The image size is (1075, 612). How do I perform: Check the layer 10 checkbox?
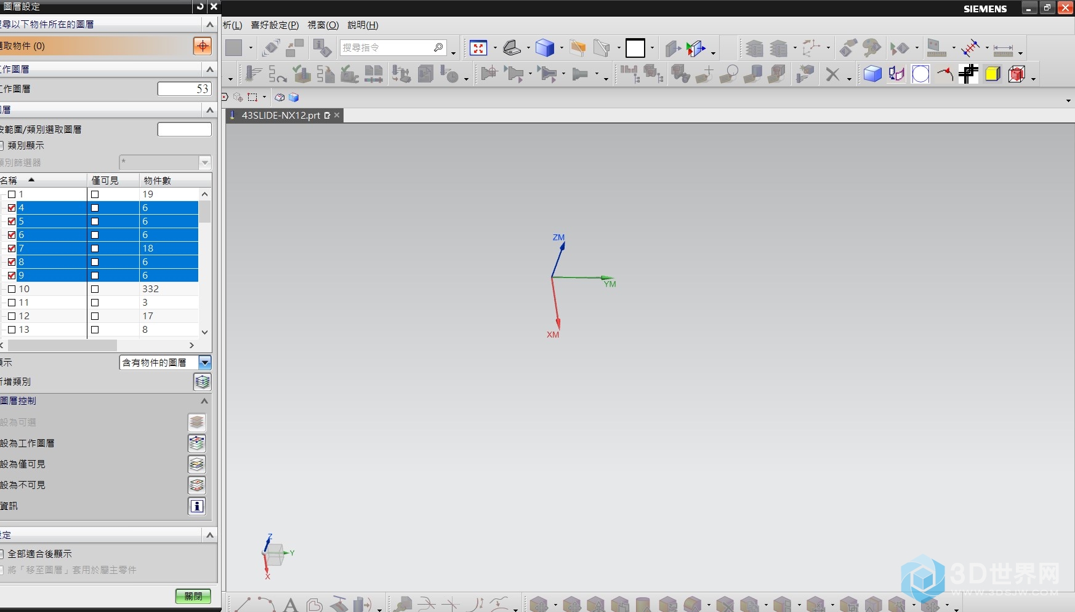(12, 289)
